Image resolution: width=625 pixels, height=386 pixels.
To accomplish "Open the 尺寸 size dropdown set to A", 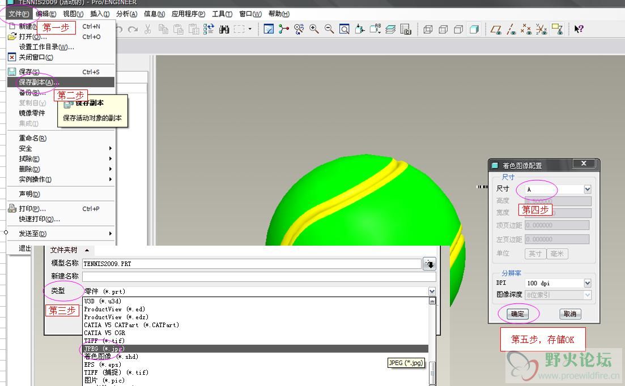I will point(587,189).
